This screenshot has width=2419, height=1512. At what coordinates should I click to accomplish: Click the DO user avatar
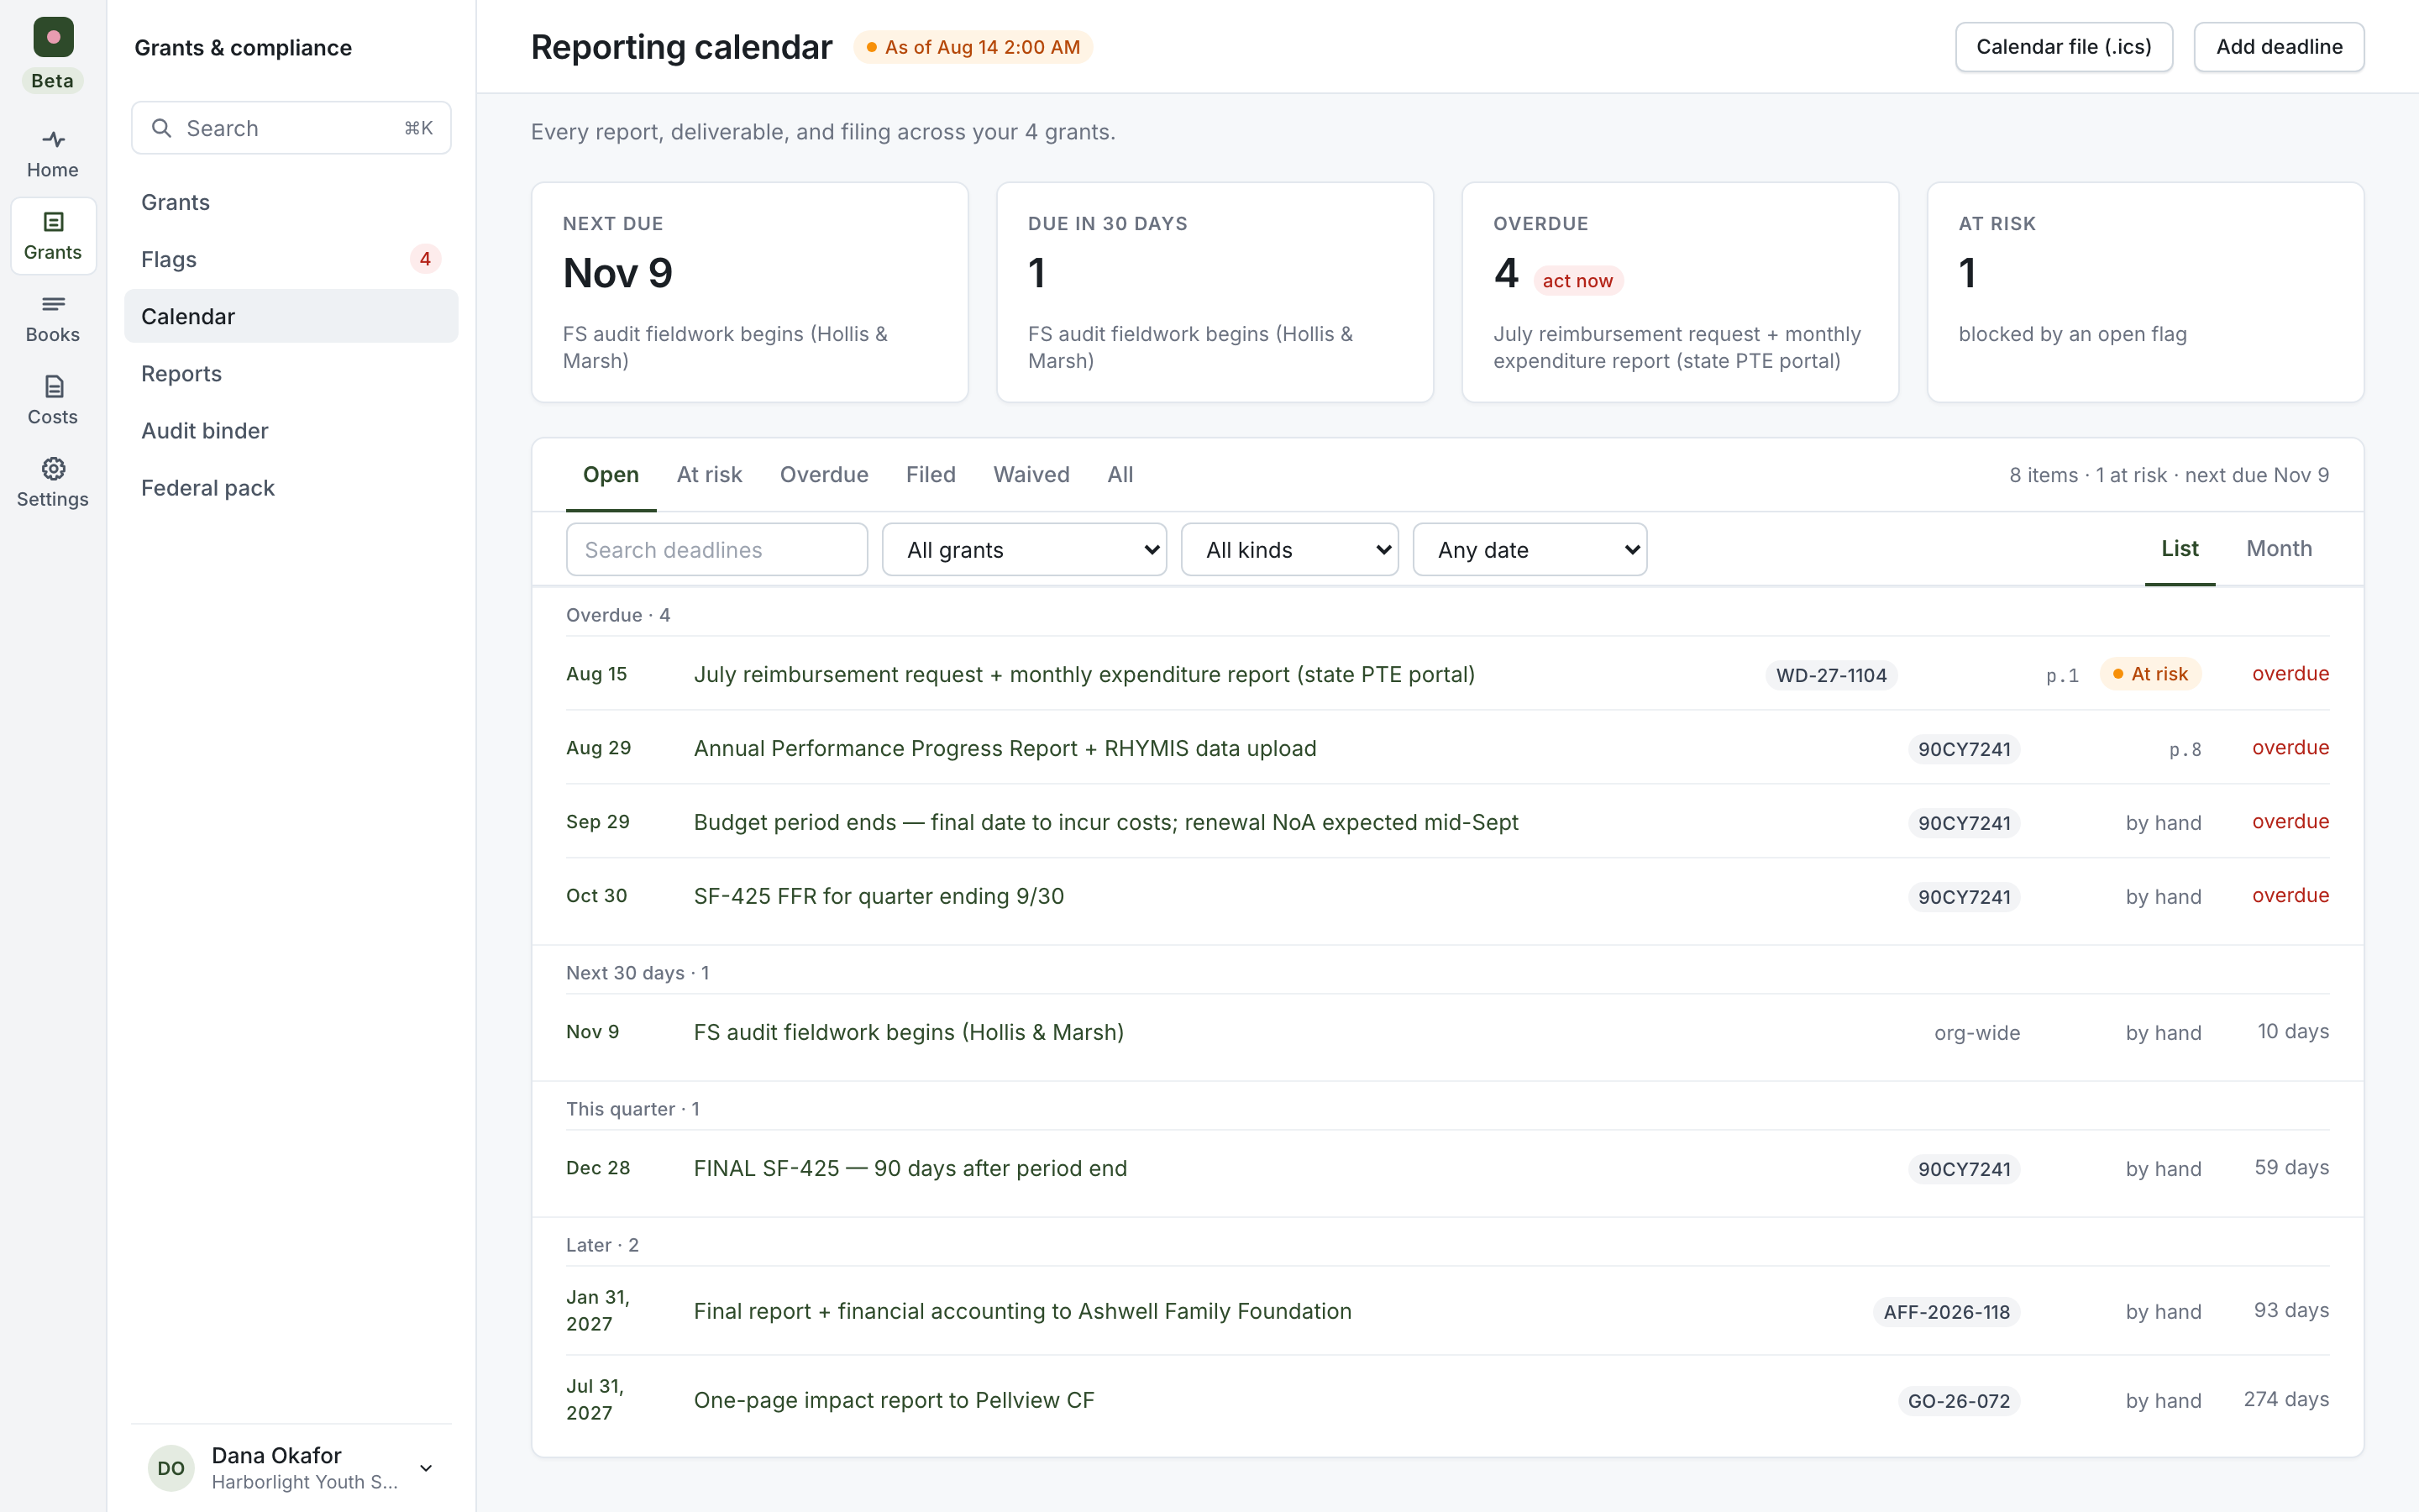171,1467
